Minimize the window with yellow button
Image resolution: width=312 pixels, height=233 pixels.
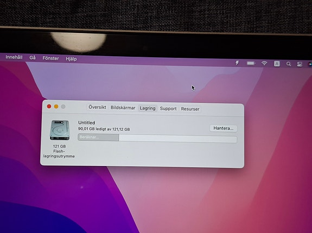56,106
